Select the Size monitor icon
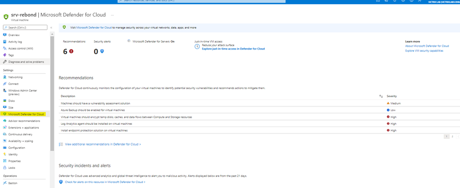Image resolution: width=460 pixels, height=188 pixels. click(5, 107)
